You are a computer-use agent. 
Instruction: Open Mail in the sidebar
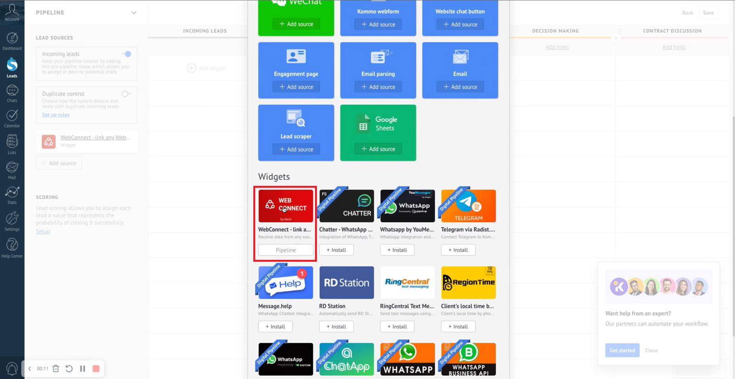pyautogui.click(x=12, y=170)
